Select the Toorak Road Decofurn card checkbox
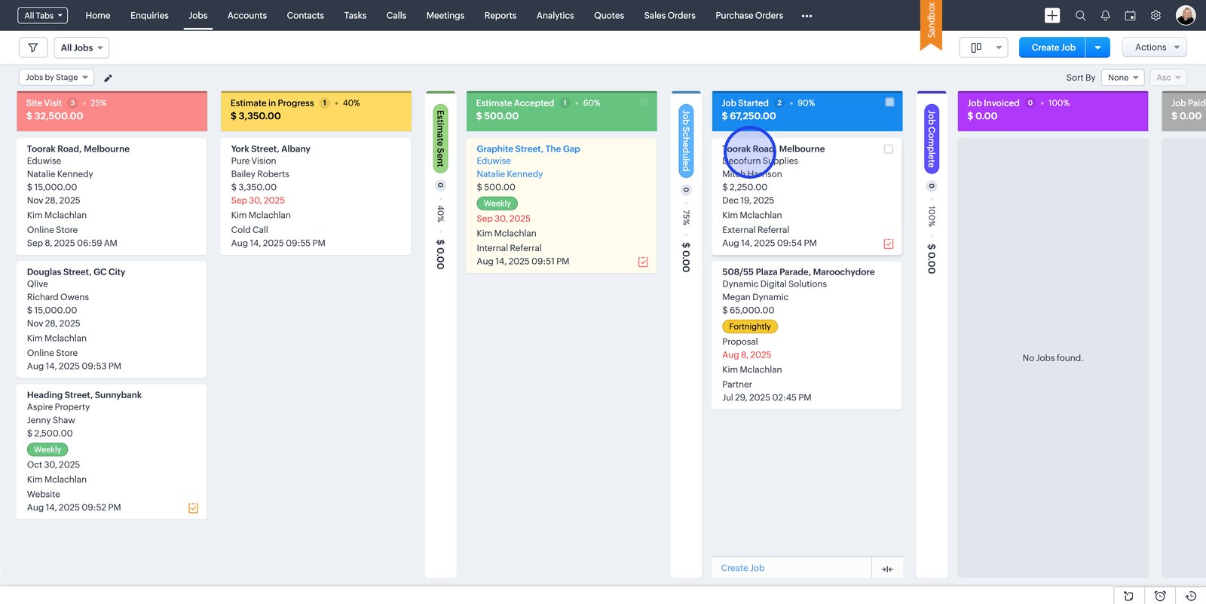Screen dimensions: 1206x604 click(888, 149)
